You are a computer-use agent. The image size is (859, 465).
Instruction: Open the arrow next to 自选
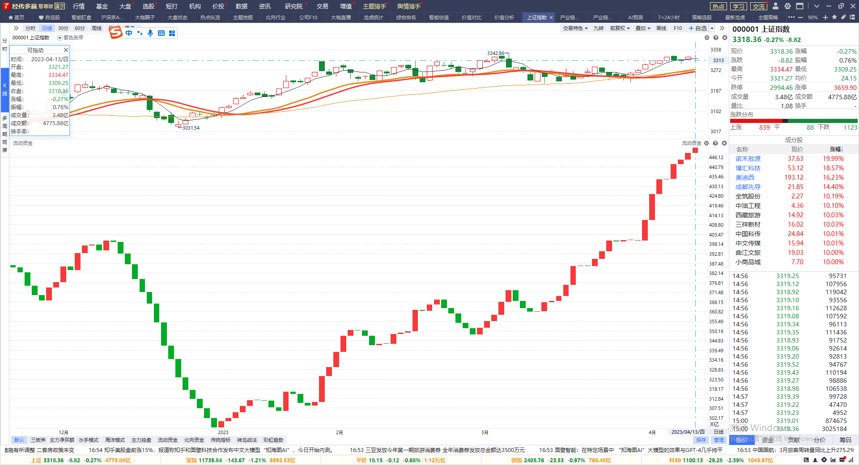click(712, 28)
